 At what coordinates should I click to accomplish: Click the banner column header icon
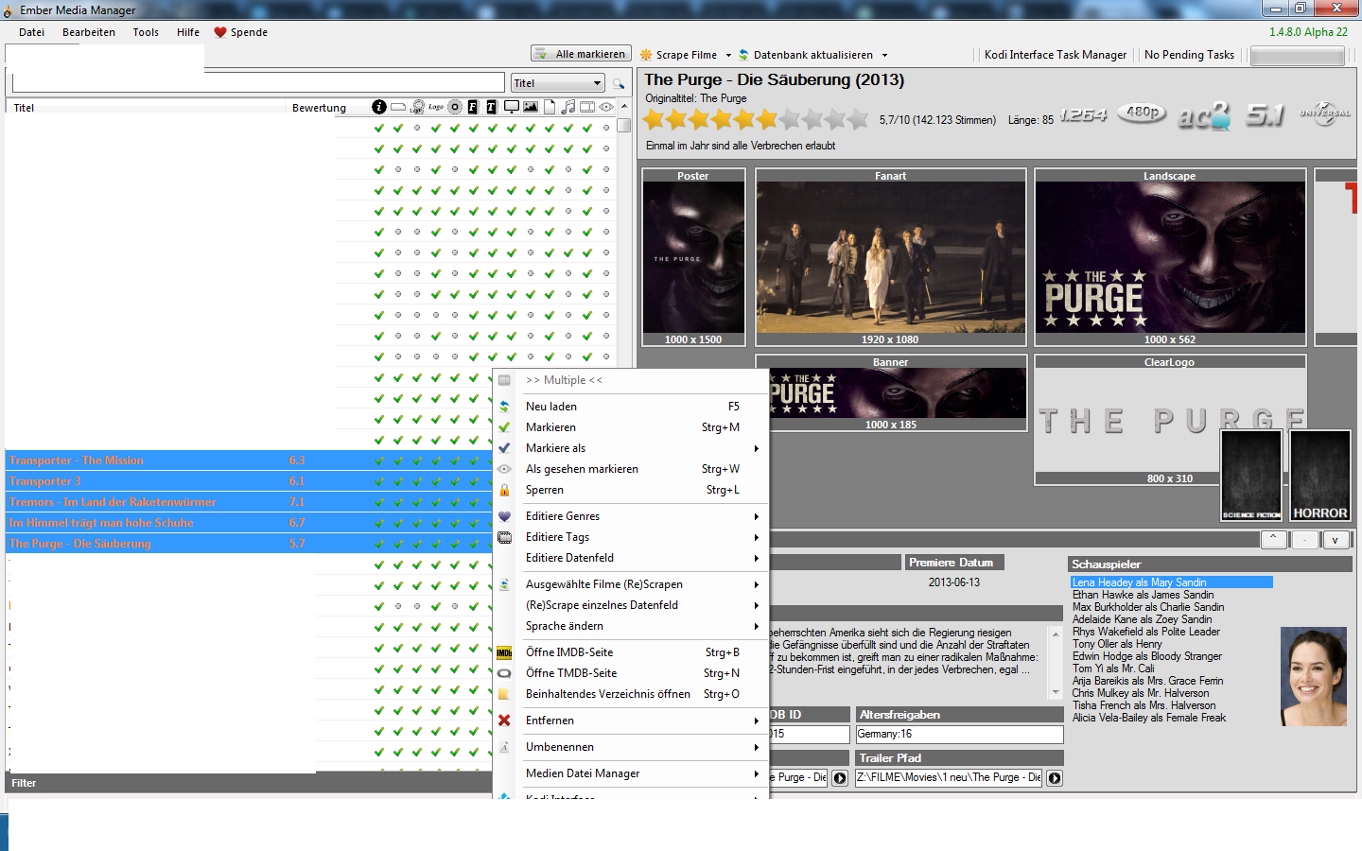coord(398,107)
